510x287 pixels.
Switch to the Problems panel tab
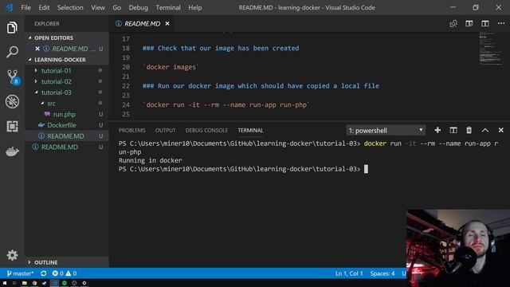click(131, 131)
